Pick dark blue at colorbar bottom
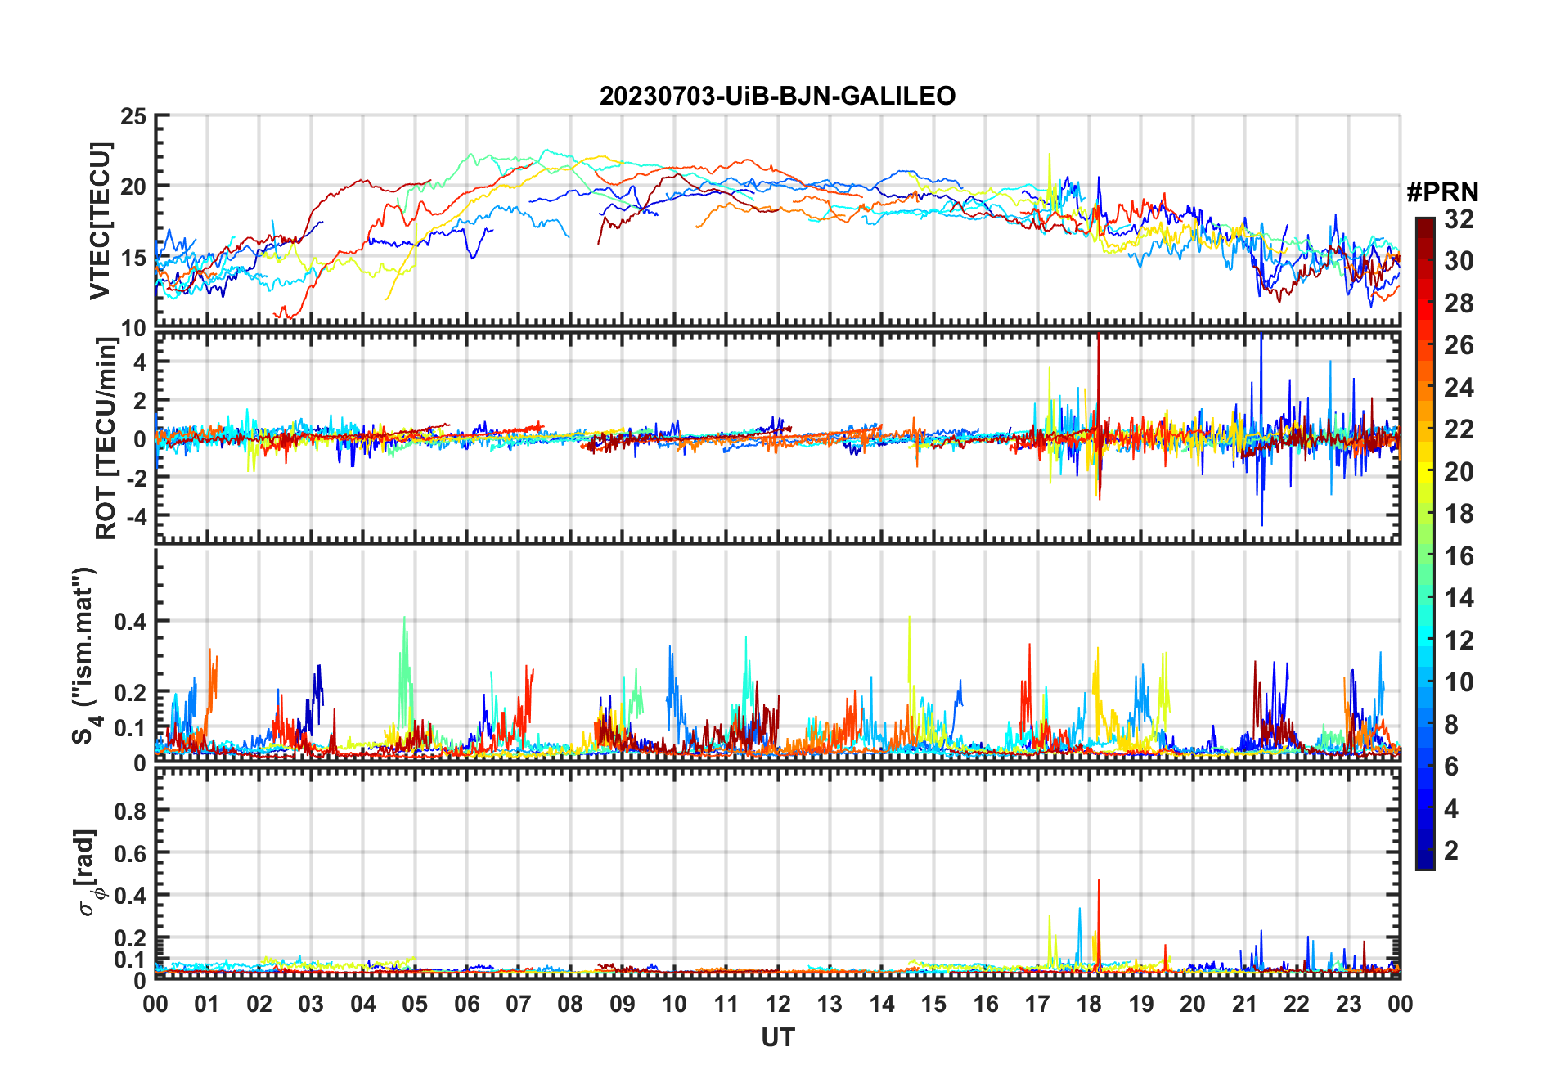The width and height of the screenshot is (1556, 1088). 1425,861
